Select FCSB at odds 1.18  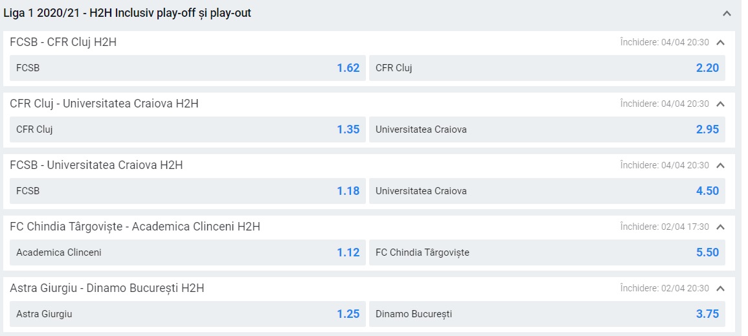(188, 191)
